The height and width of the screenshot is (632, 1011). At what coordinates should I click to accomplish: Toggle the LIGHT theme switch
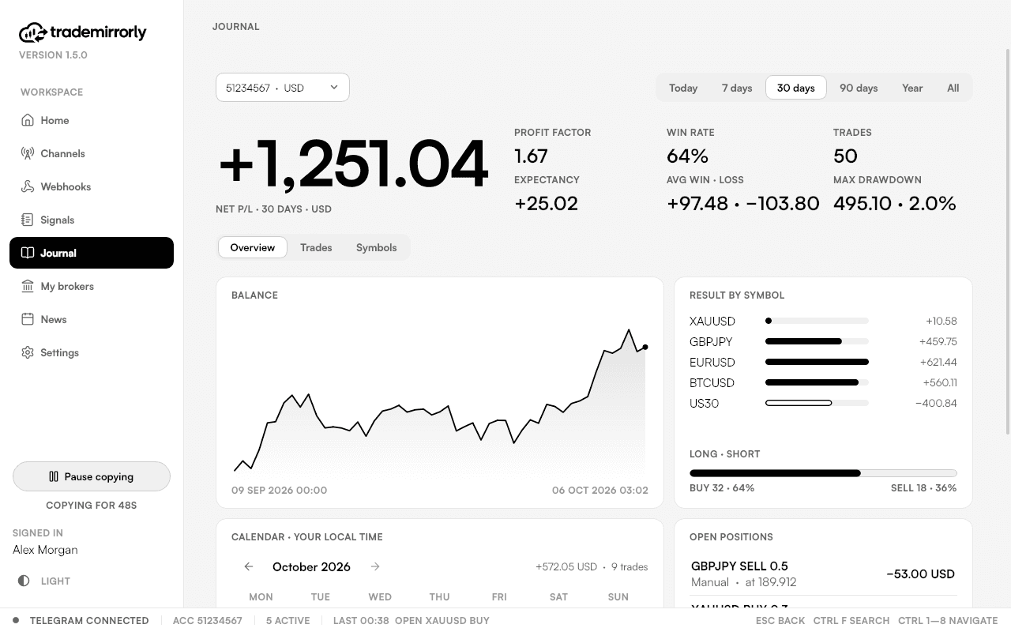click(44, 581)
